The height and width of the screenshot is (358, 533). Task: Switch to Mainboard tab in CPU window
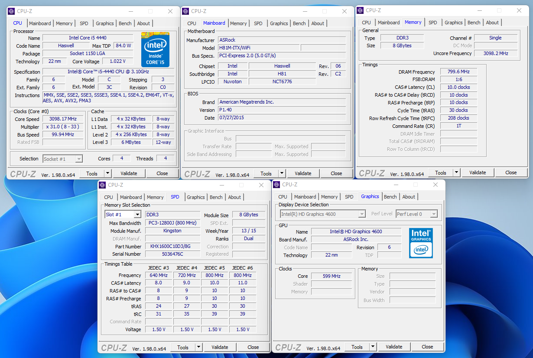[40, 23]
